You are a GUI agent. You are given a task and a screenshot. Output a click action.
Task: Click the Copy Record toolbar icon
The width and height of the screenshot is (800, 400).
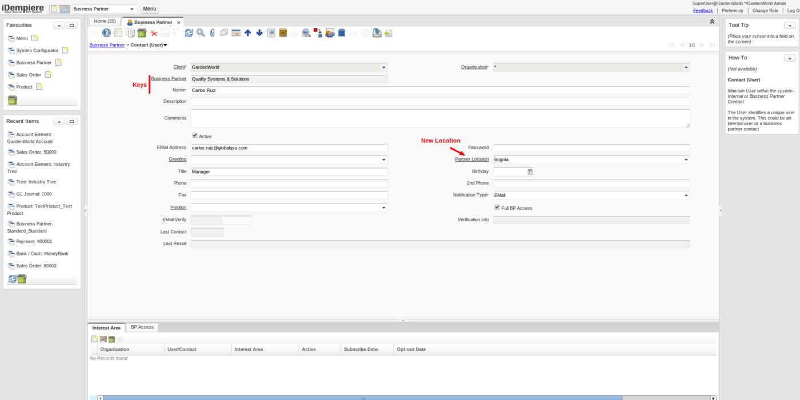point(130,33)
